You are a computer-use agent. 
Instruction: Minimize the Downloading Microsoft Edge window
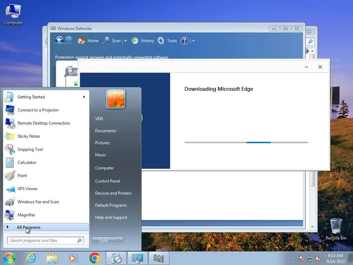point(306,67)
